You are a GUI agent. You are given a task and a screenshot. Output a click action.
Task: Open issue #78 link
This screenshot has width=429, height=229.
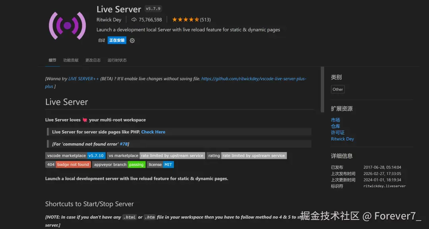(x=124, y=144)
